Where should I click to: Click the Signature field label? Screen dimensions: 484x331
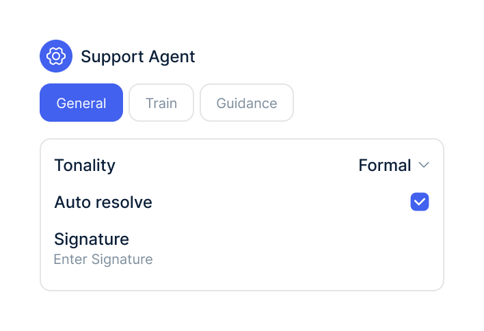coord(92,239)
